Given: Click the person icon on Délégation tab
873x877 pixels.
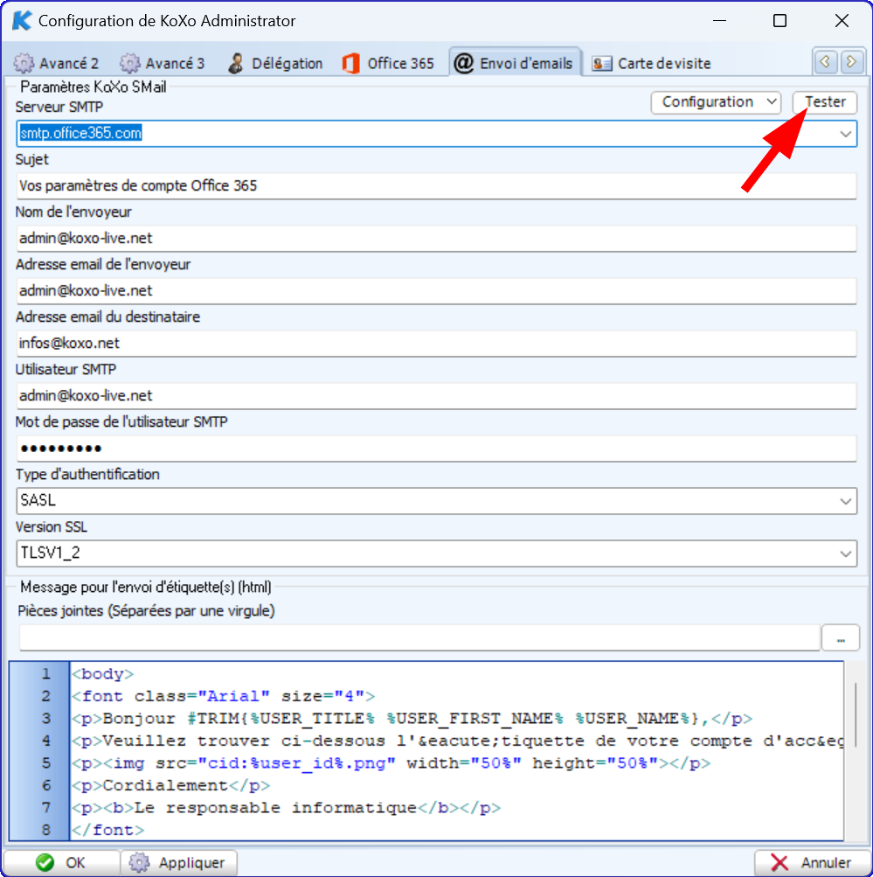Looking at the screenshot, I should click(x=236, y=63).
